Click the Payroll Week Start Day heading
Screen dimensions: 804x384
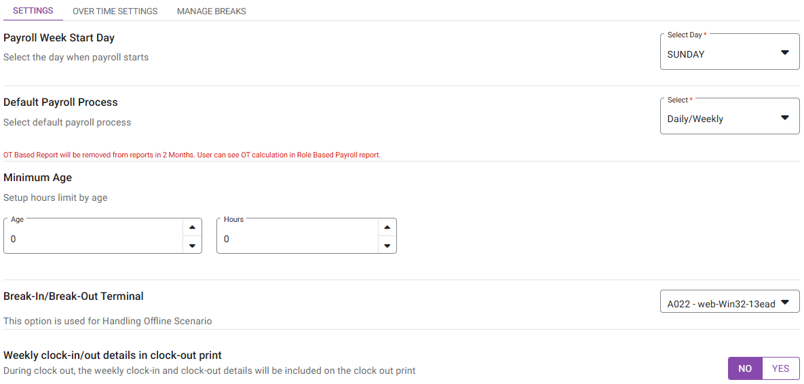click(x=59, y=38)
